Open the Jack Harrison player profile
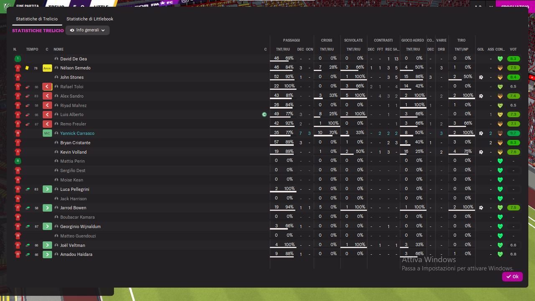This screenshot has height=301, width=535. (x=73, y=199)
